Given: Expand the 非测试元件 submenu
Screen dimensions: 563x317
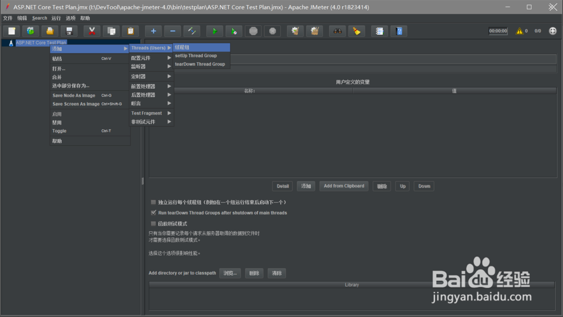Looking at the screenshot, I should pos(151,122).
